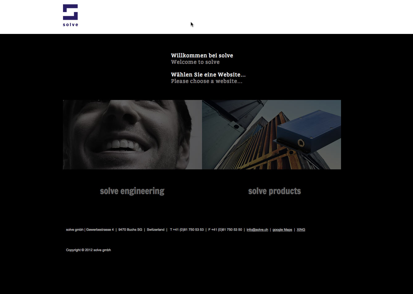
Task: Click the 'Willkommen bei solve' heading
Action: pyautogui.click(x=202, y=56)
